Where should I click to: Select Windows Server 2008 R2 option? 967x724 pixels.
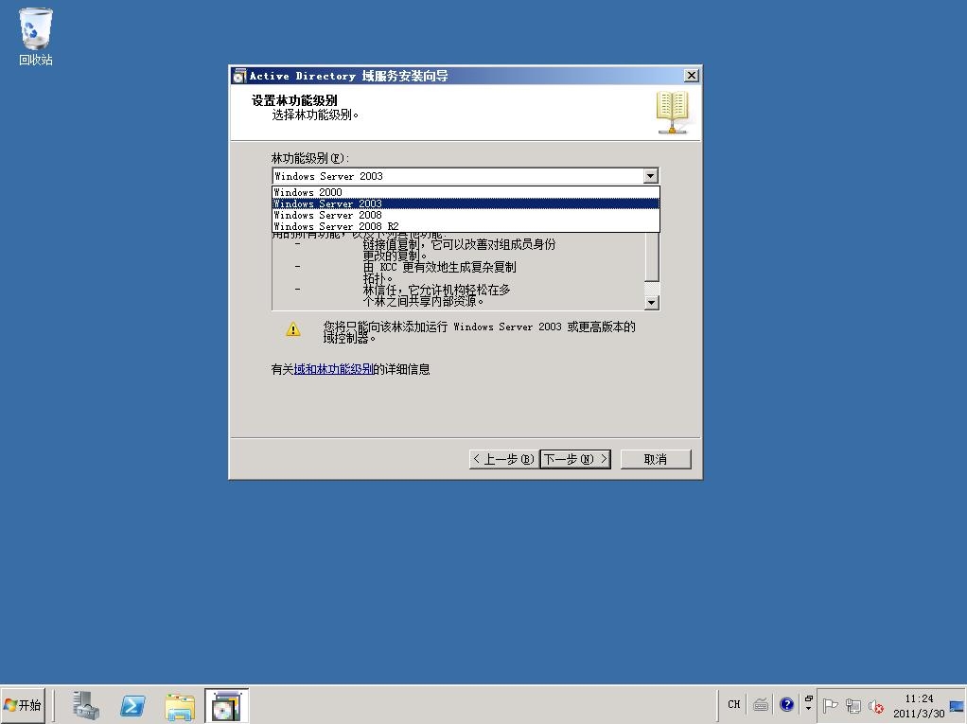pyautogui.click(x=466, y=226)
